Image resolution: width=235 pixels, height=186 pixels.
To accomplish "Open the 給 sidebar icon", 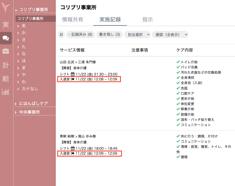I will [5, 79].
